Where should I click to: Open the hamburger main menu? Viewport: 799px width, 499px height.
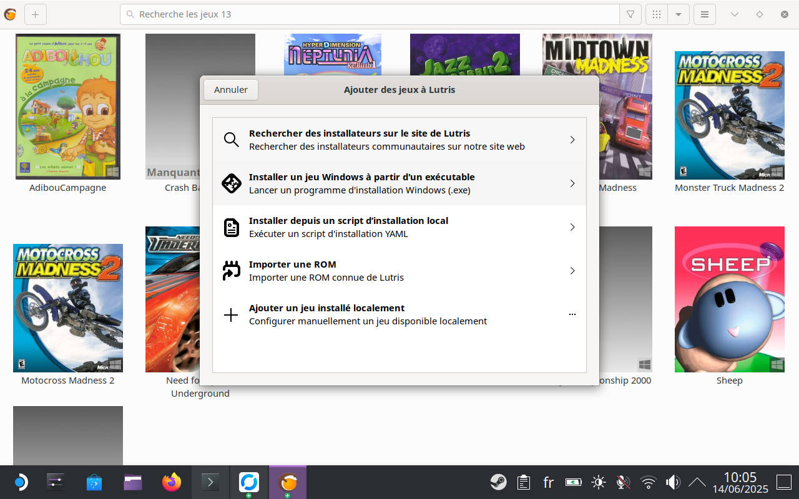tap(705, 14)
